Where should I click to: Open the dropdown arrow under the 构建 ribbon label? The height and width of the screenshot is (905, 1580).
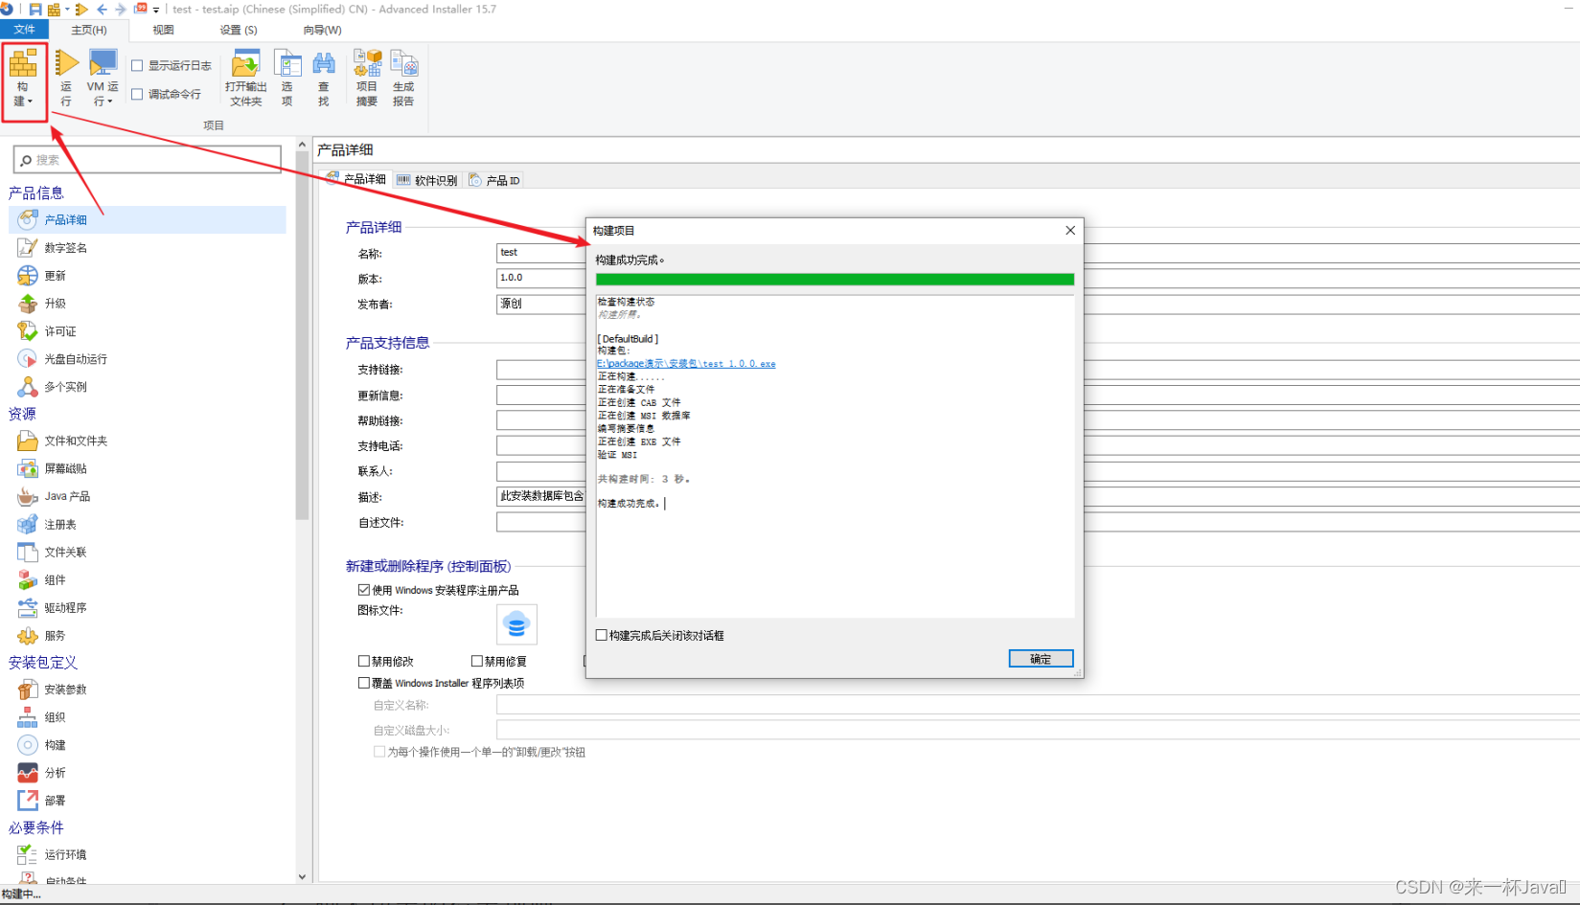click(x=30, y=102)
